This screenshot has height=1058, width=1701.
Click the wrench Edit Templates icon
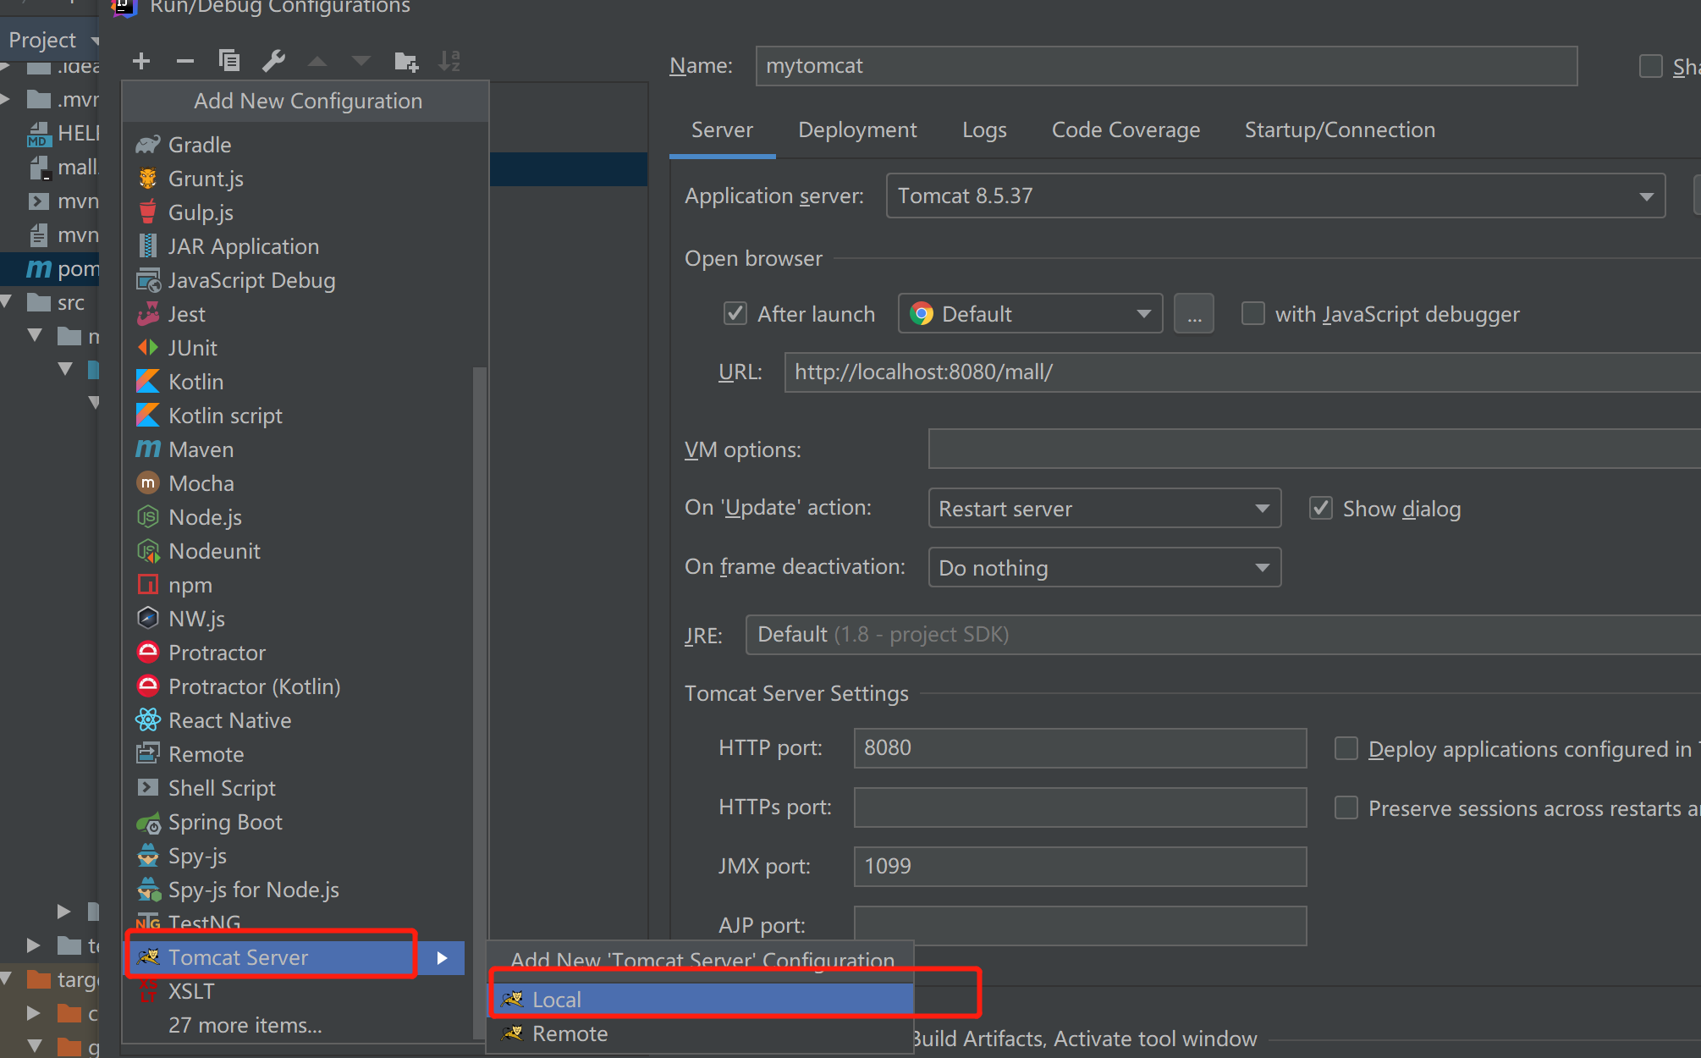(x=273, y=61)
